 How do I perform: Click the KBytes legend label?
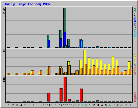coord(135,97)
